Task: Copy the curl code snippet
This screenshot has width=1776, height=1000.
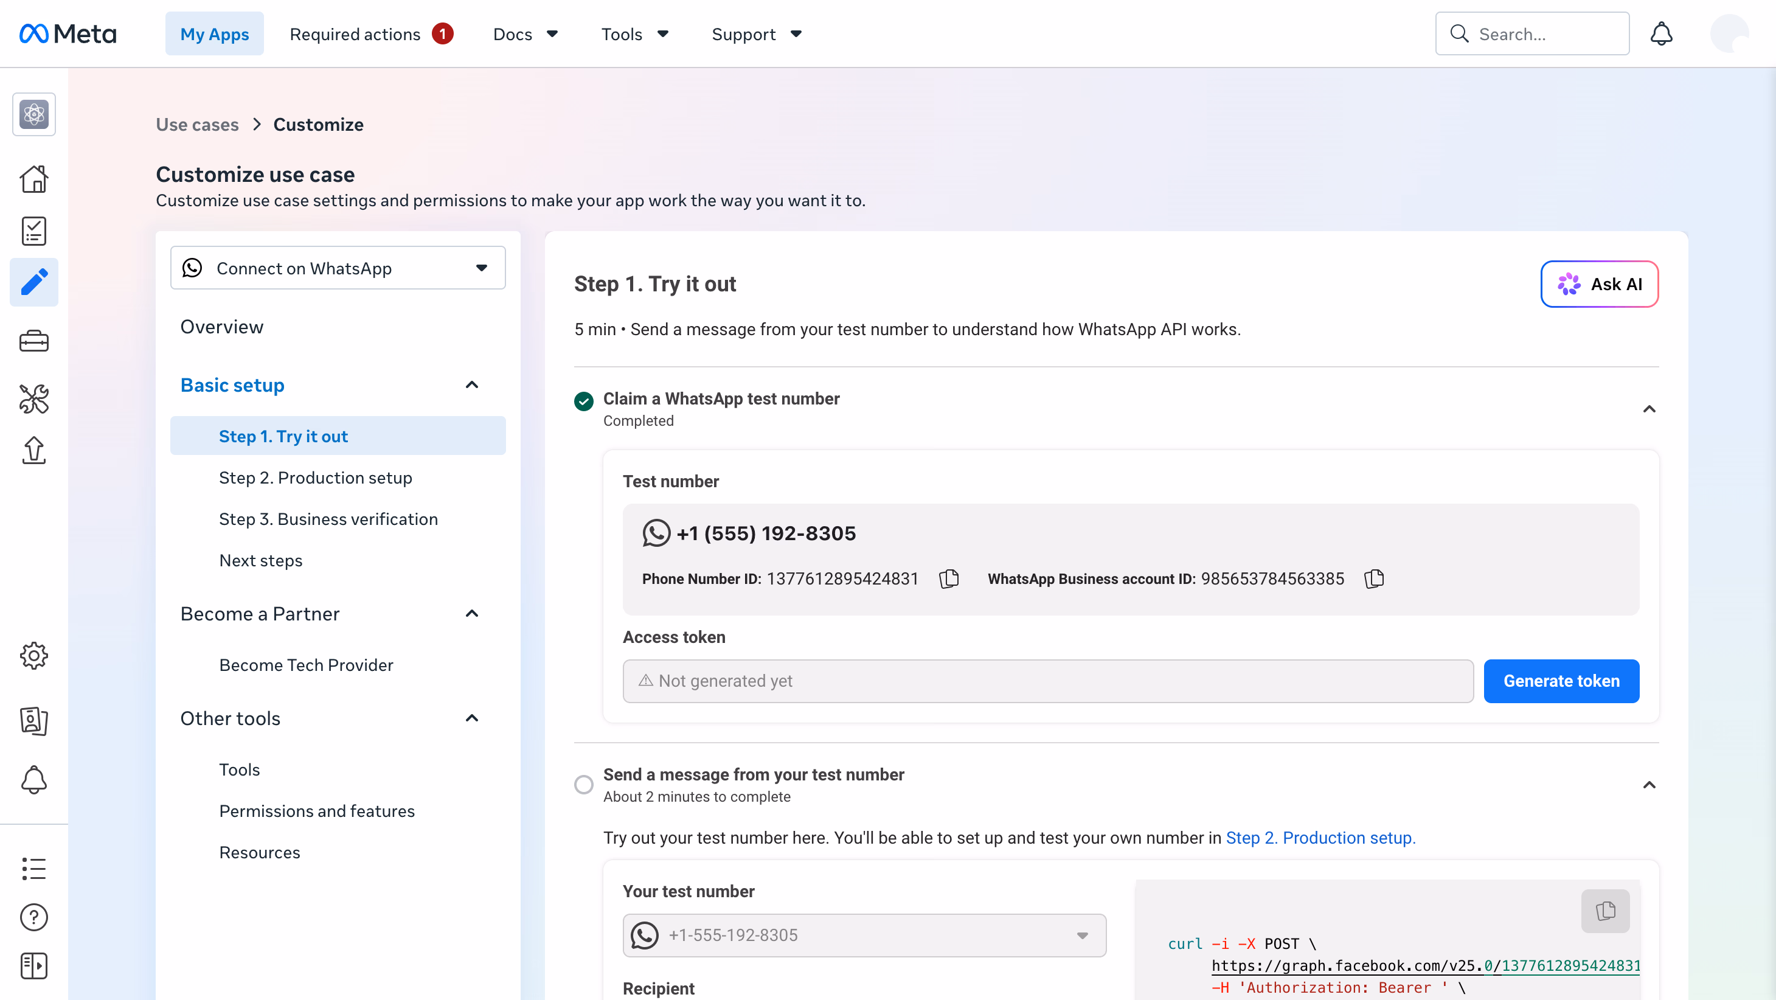Action: coord(1605,911)
